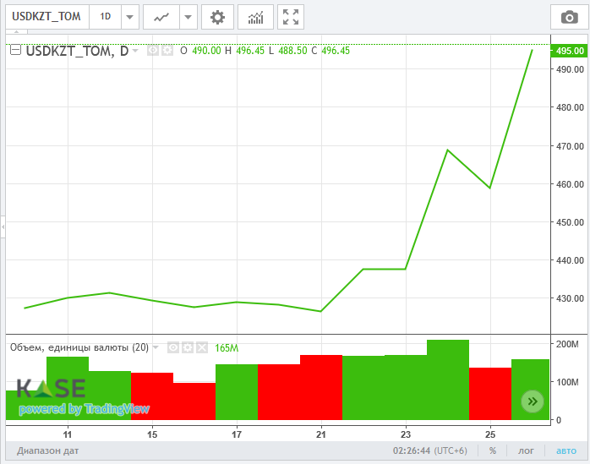Toggle logarithmic scale 'лог'
Screen dimensions: 590x464
tap(527, 451)
